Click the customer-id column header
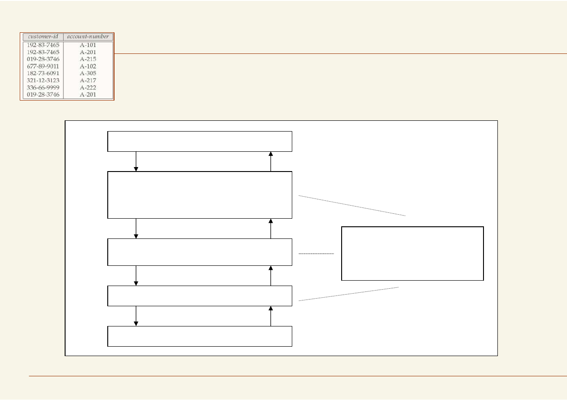This screenshot has height=401, width=567. (x=43, y=37)
